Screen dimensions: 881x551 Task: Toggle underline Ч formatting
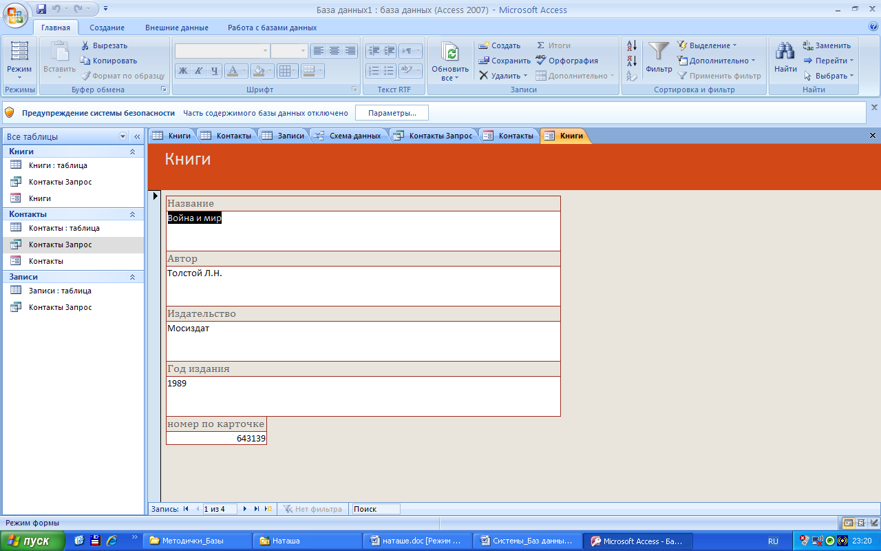point(214,70)
